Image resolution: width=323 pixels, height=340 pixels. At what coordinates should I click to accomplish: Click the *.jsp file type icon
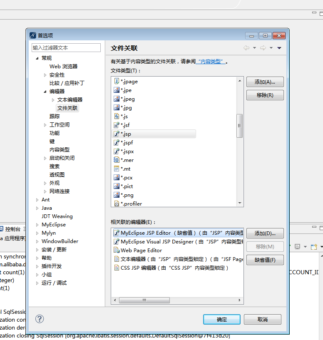[x=117, y=134]
